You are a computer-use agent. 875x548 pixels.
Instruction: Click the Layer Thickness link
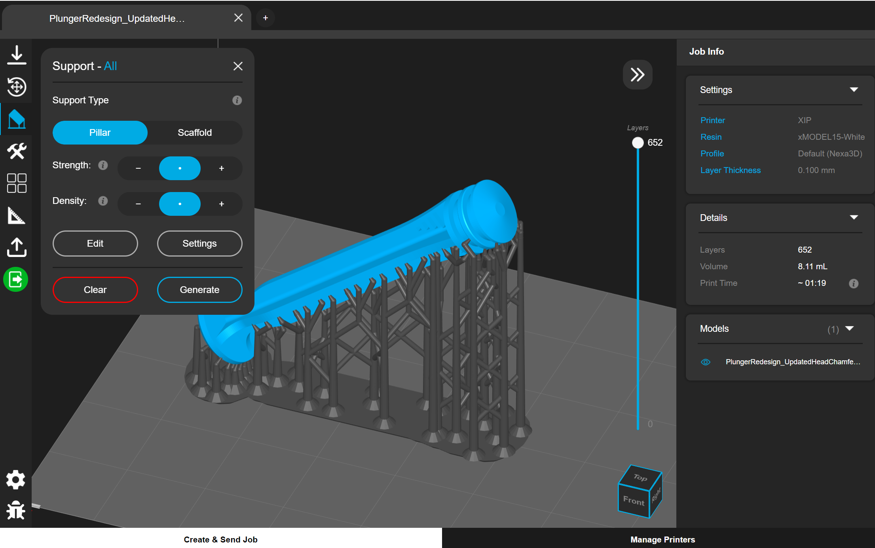pyautogui.click(x=730, y=170)
